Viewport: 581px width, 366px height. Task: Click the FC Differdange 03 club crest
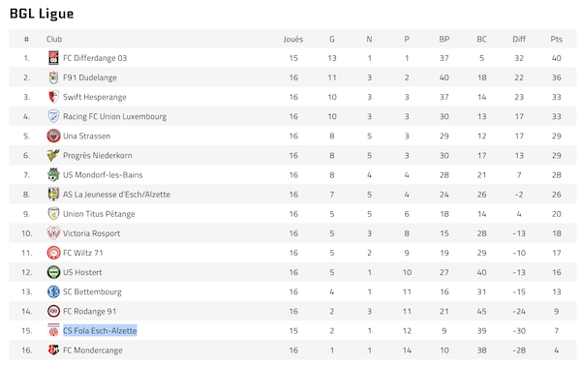[x=53, y=58]
